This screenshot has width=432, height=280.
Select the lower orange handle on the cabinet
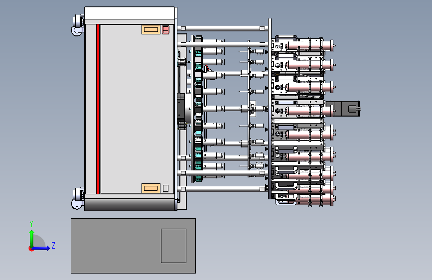[x=150, y=188]
